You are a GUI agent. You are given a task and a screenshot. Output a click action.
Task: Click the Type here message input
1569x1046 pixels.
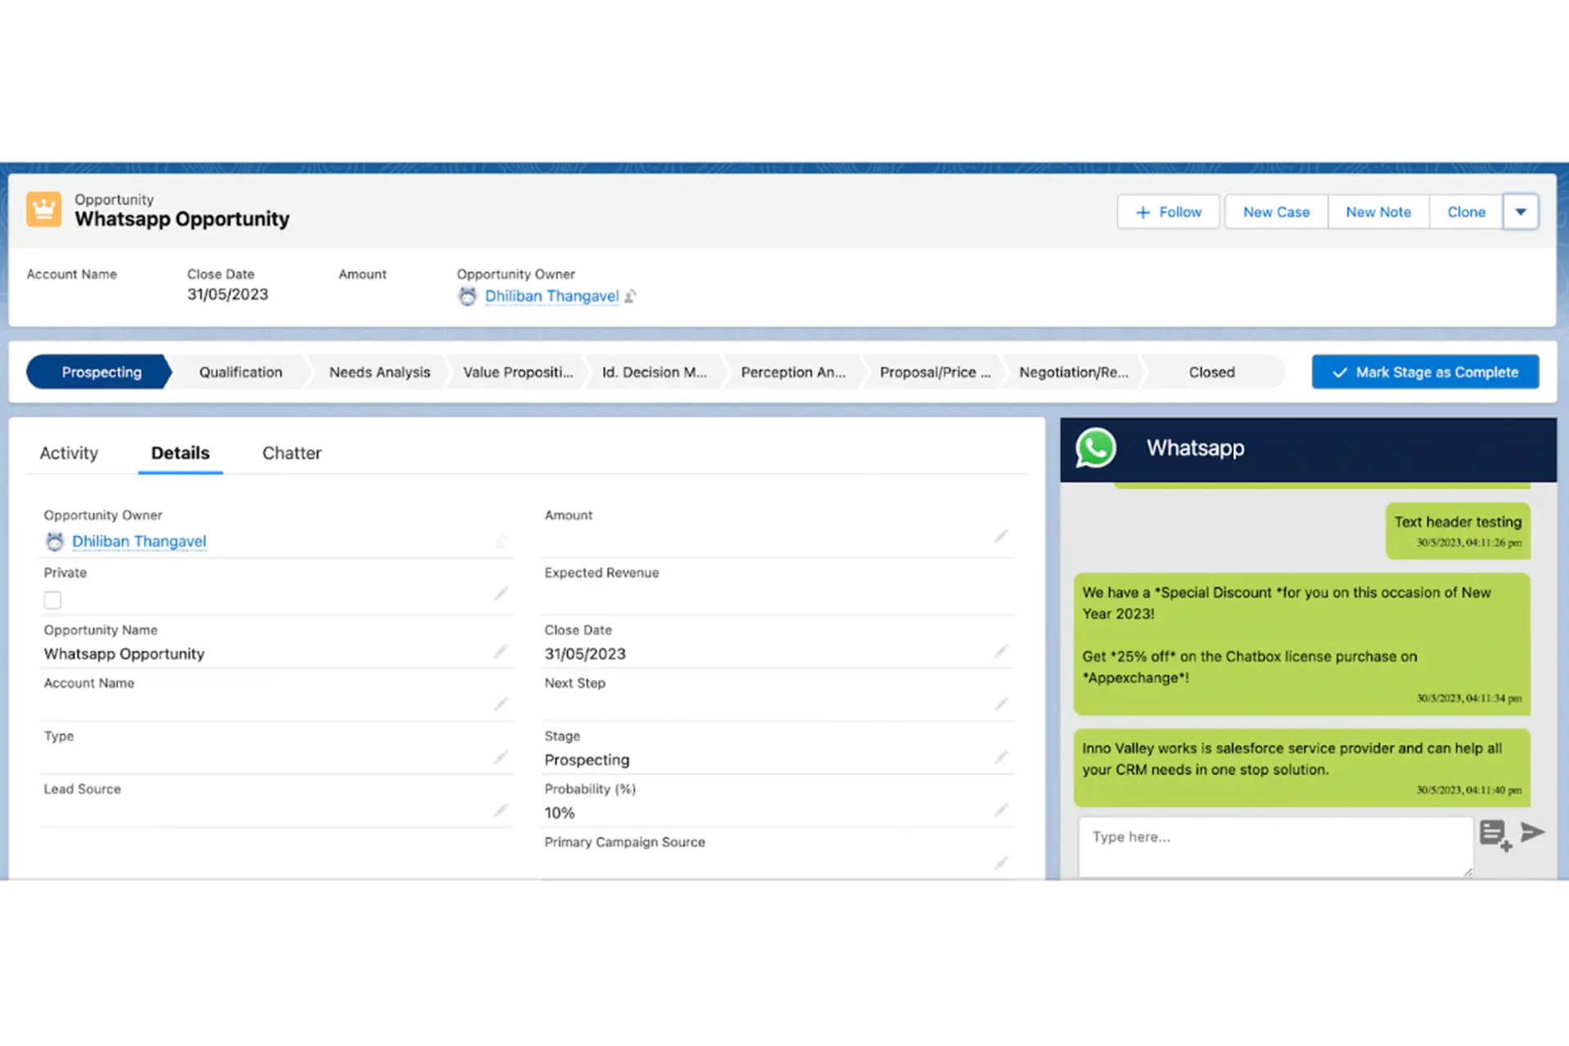point(1275,847)
